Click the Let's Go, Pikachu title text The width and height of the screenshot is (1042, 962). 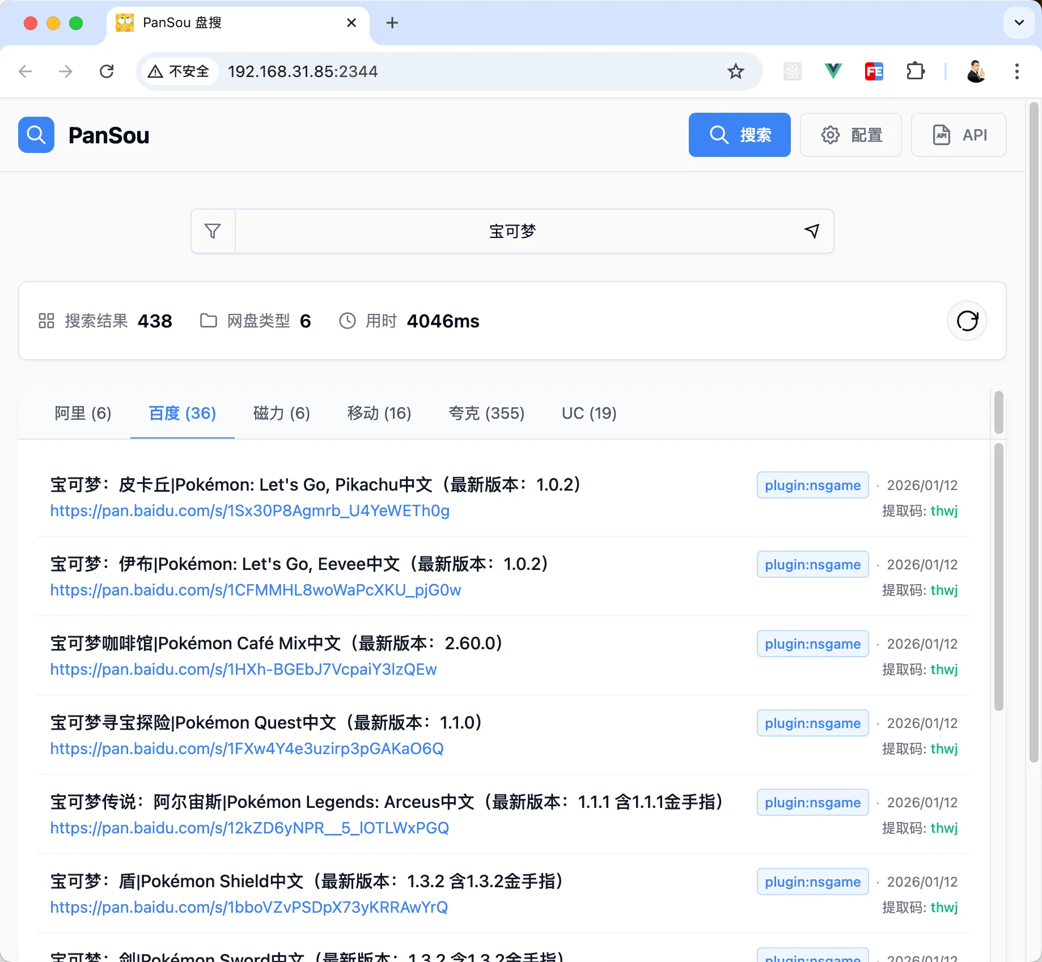tap(315, 485)
